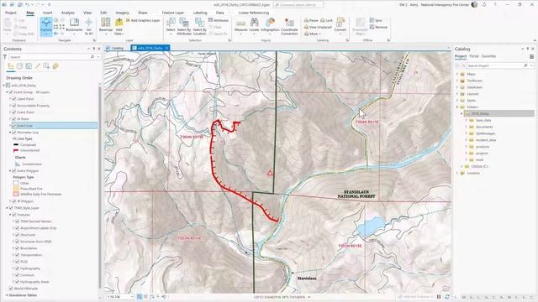Click the Pause drawing status icon
The height and width of the screenshot is (302, 538).
point(439,297)
